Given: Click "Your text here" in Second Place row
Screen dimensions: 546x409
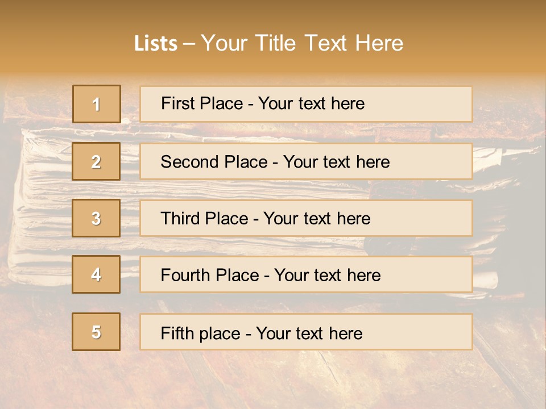Looking at the screenshot, I should [x=336, y=162].
